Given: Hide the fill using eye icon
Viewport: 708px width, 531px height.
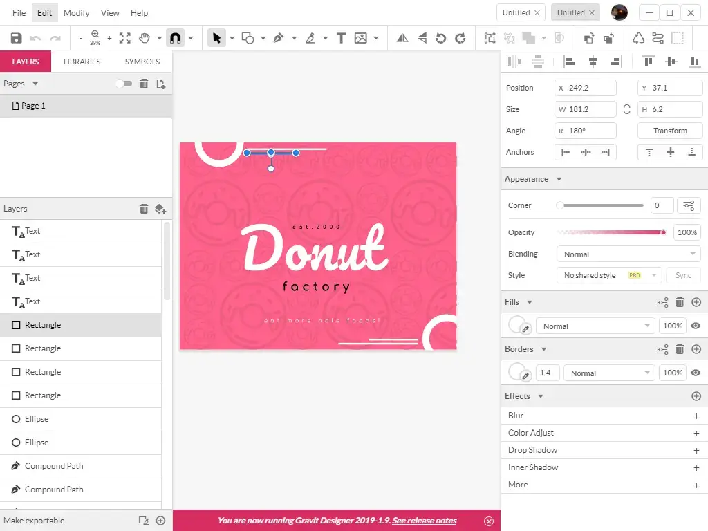Looking at the screenshot, I should (x=696, y=326).
